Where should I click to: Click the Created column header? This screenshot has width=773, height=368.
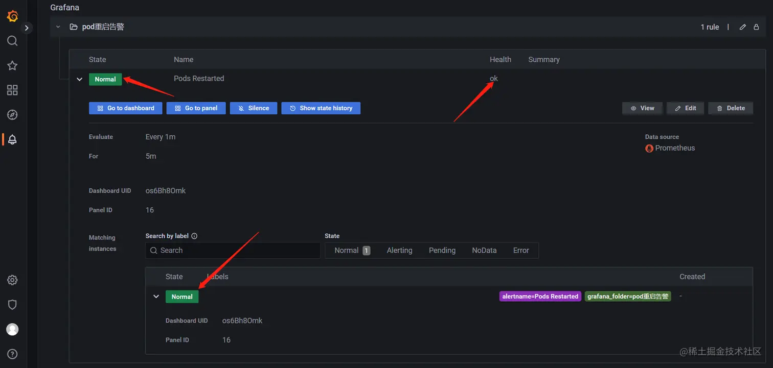(x=692, y=277)
